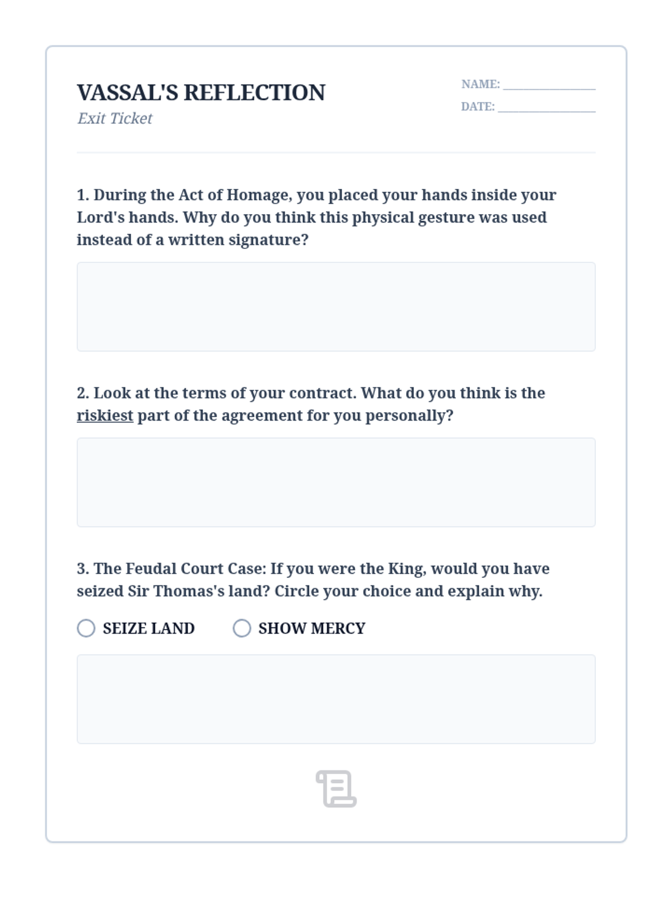Click the contract terms question text
This screenshot has width=672, height=897.
click(x=311, y=404)
